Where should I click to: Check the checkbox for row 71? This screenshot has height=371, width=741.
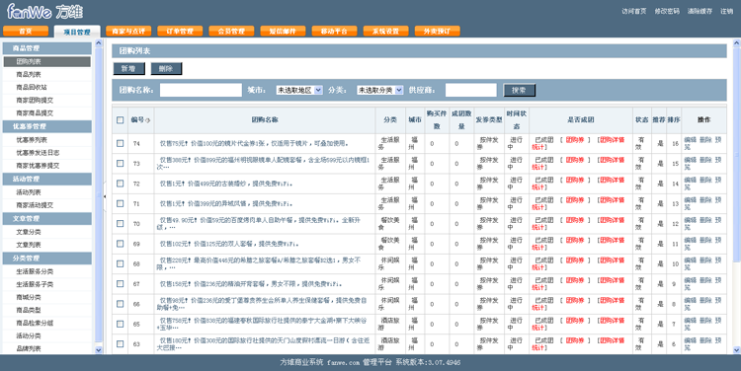click(120, 203)
